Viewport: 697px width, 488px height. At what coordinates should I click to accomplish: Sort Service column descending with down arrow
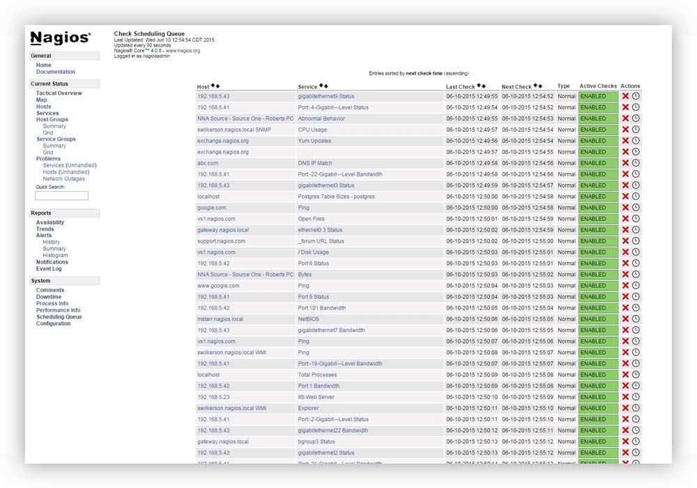pyautogui.click(x=325, y=86)
